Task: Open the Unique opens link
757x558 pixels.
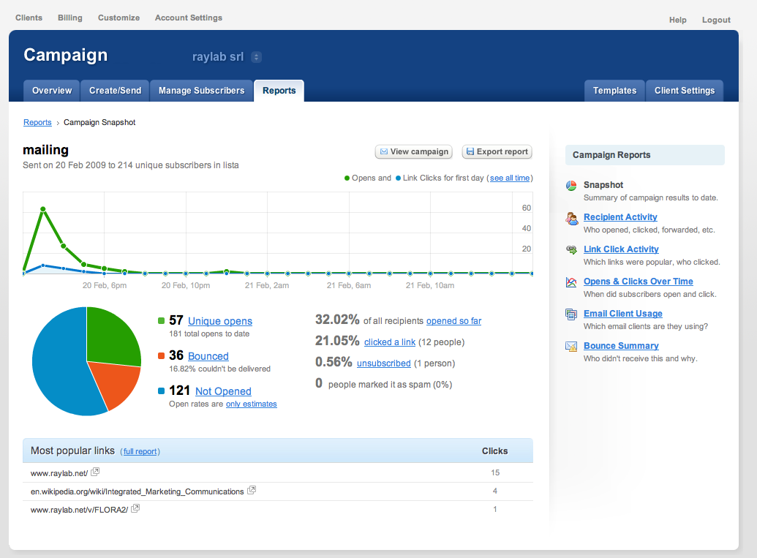Action: (x=220, y=321)
